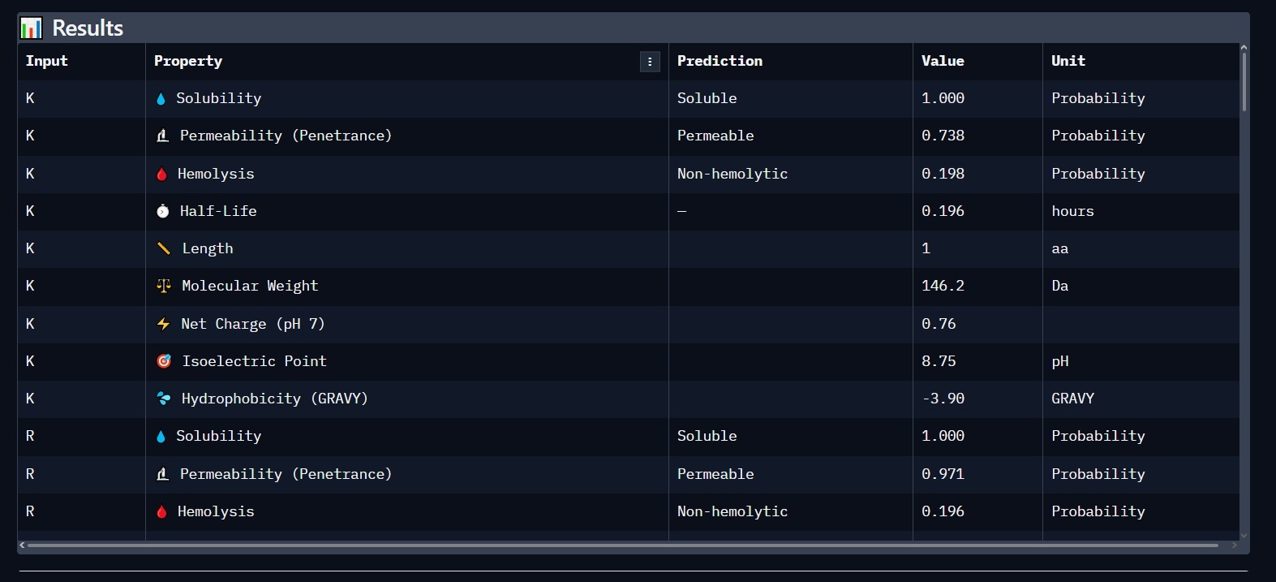The image size is (1276, 582).
Task: Sort by the Prediction column header
Action: pyautogui.click(x=720, y=61)
